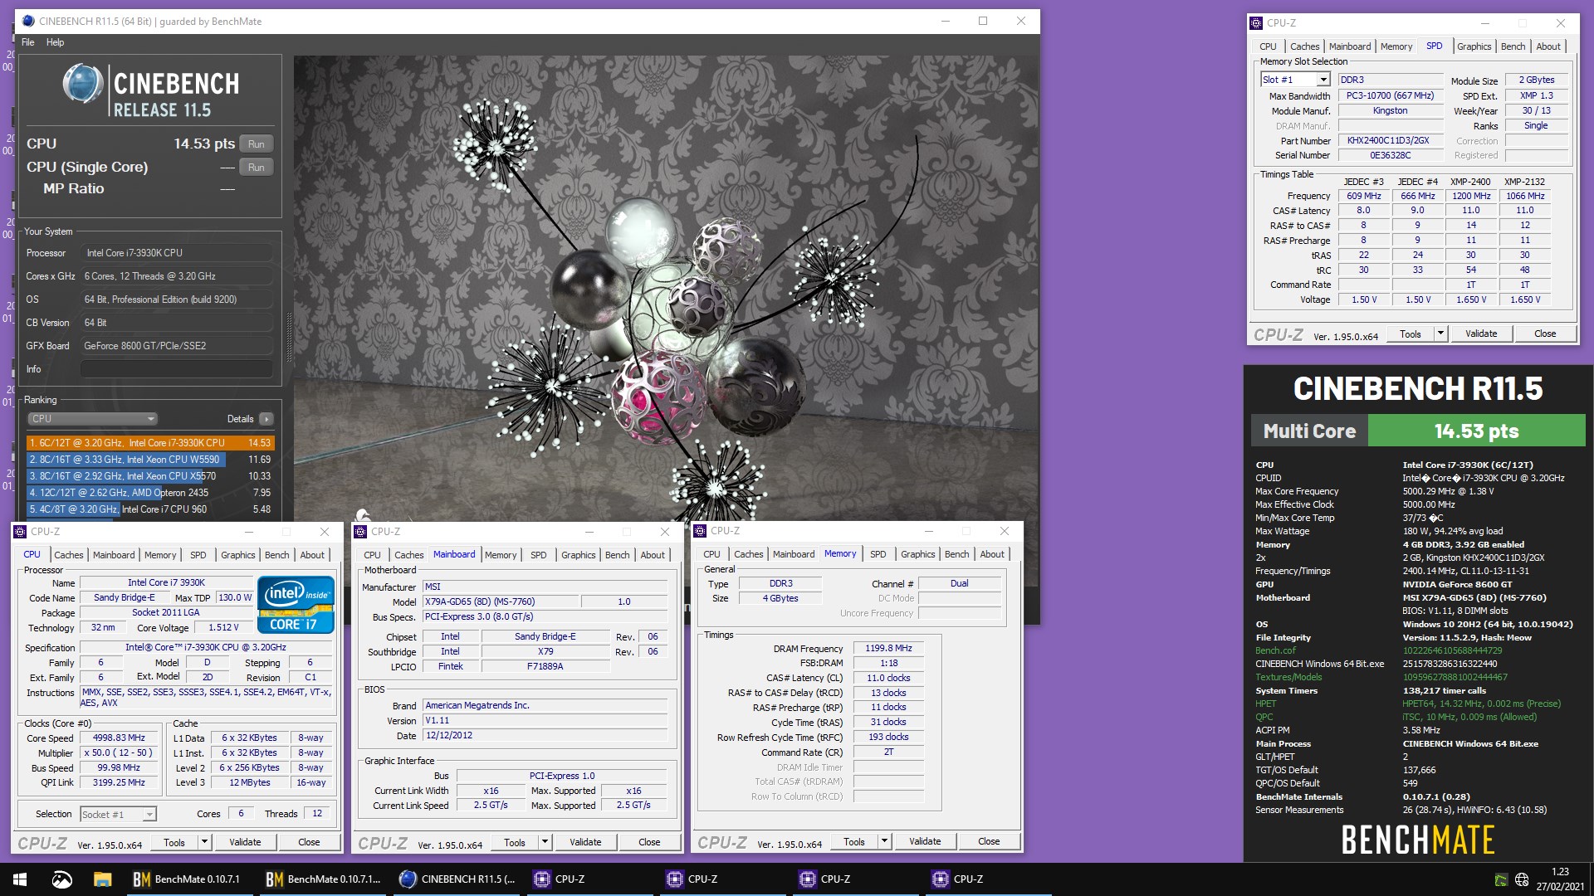Open Windows Start menu
Image resolution: width=1594 pixels, height=896 pixels.
[20, 879]
